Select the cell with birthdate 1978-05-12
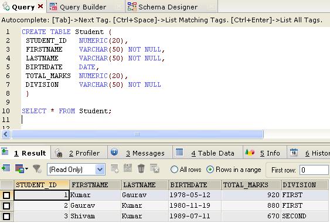This screenshot has height=223, width=330. (x=195, y=195)
